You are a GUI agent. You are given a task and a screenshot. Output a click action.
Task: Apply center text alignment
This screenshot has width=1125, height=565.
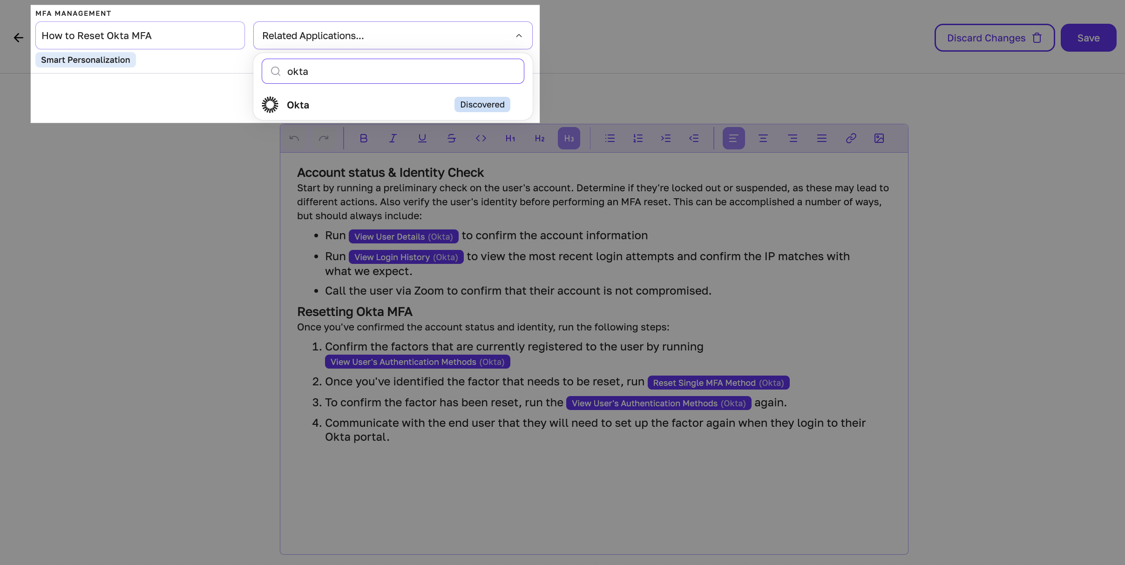[x=763, y=138]
